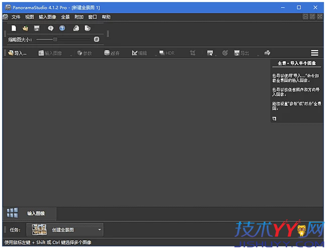Expand dropdown arrow next to 导出 button
Image resolution: width=325 pixels, height=248 pixels.
[x=258, y=55]
